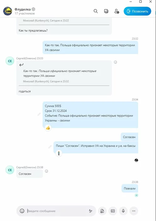Open thumbs-up reaction on Сумма 500$ message
This screenshot has width=156, height=221.
point(48,128)
